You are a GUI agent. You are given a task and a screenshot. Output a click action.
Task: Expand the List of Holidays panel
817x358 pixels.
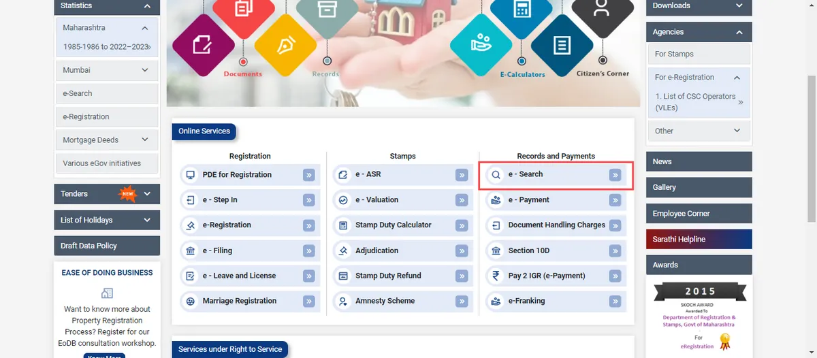147,221
